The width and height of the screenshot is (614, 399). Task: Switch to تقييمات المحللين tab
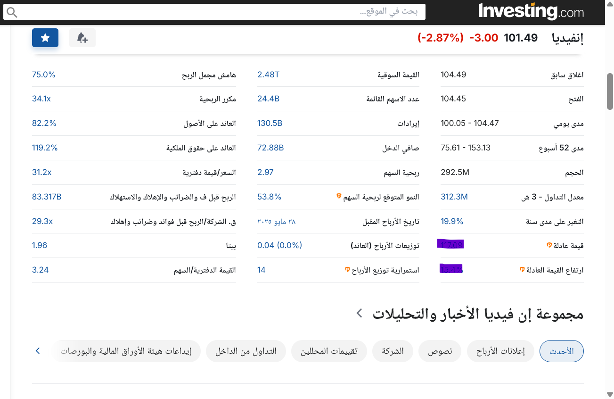tap(329, 351)
